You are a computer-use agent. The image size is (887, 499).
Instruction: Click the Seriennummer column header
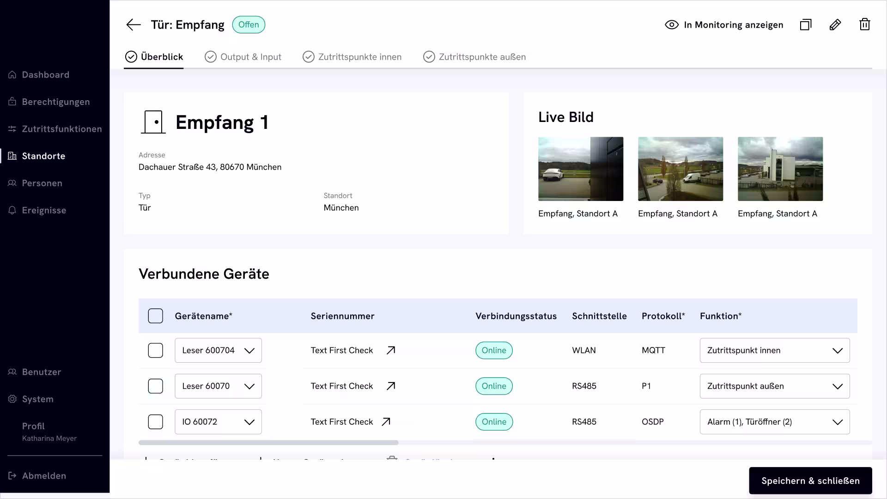click(342, 316)
